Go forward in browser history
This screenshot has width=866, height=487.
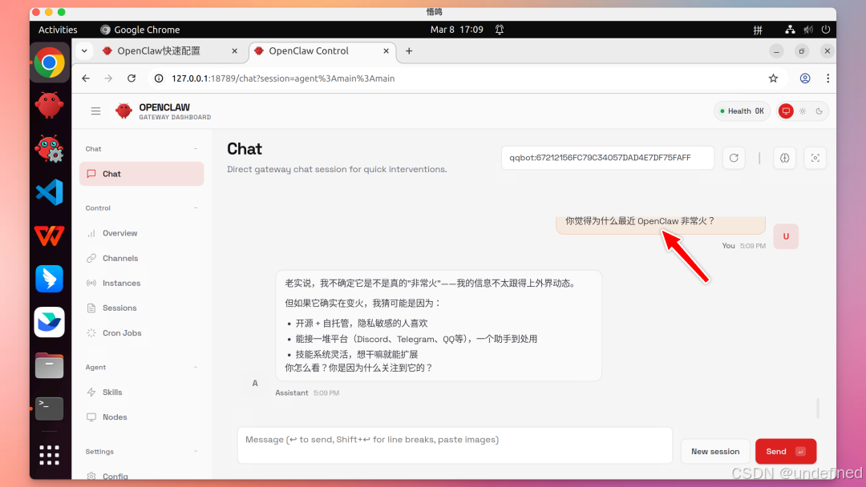click(108, 78)
